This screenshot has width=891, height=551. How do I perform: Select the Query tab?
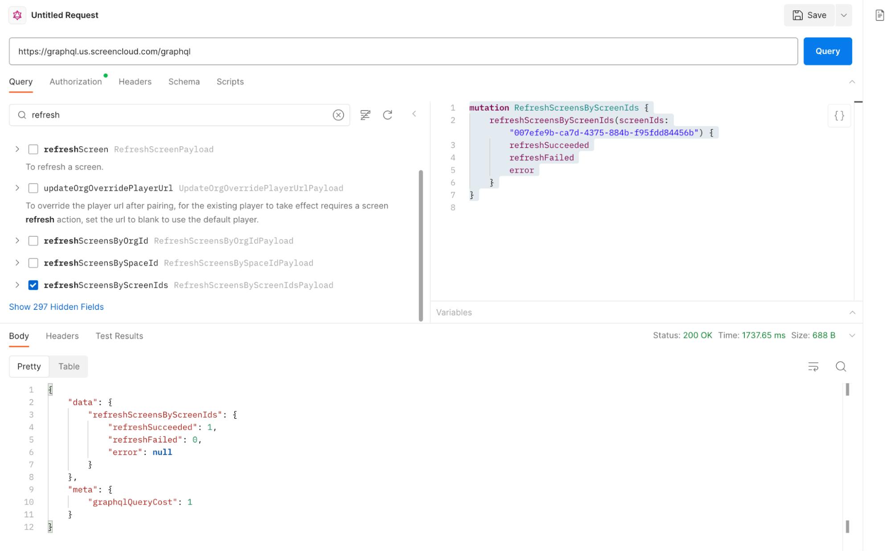pyautogui.click(x=21, y=82)
